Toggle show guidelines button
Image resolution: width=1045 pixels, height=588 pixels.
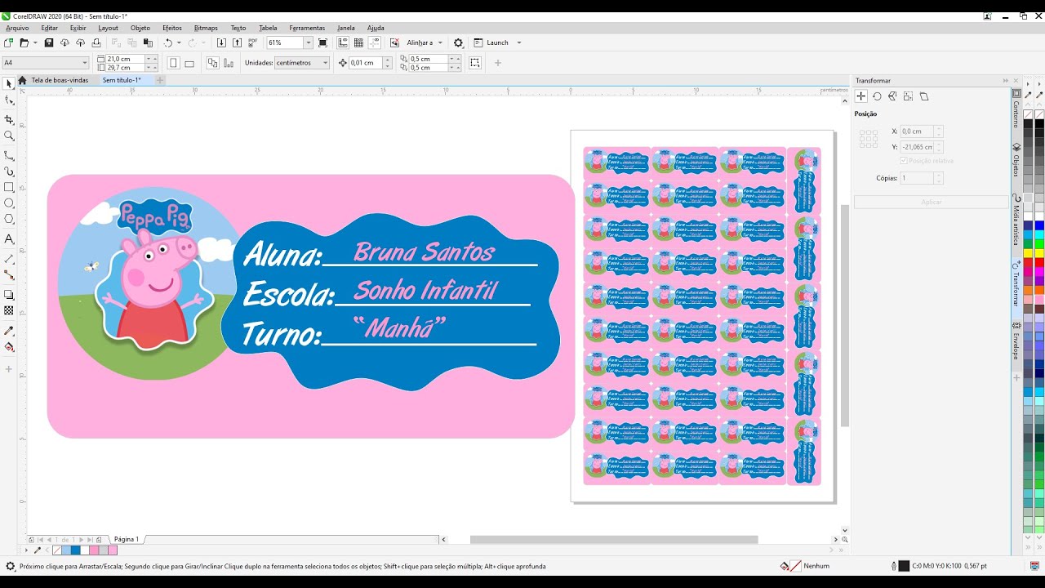(x=375, y=42)
